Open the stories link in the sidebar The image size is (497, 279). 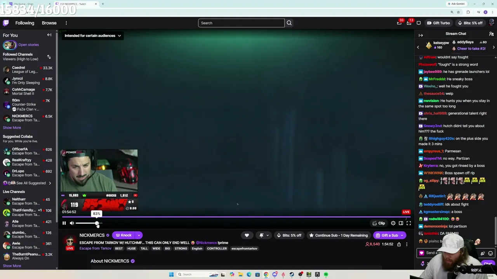coord(28,45)
